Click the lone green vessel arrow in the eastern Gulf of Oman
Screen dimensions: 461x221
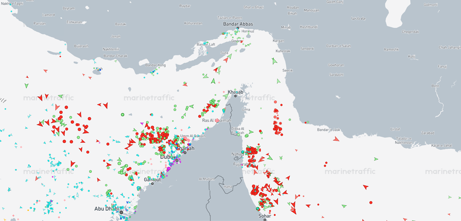376,159
